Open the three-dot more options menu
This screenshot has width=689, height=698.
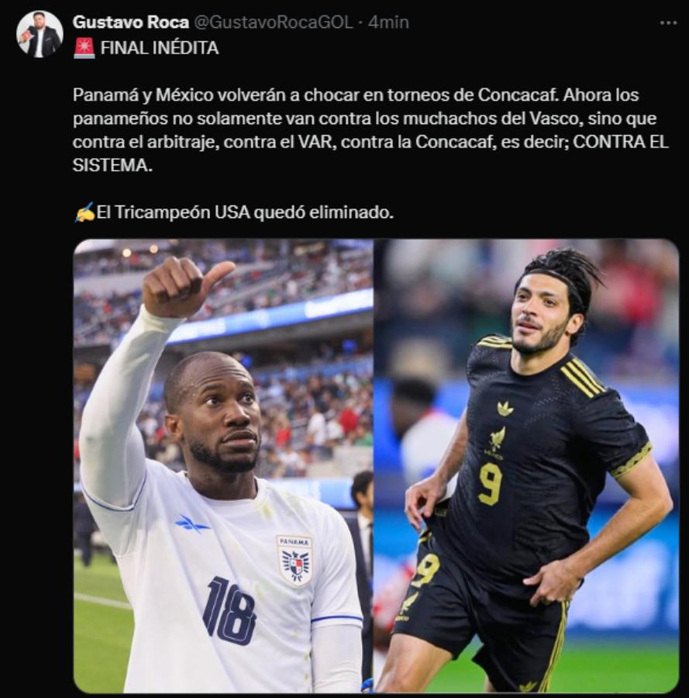pyautogui.click(x=668, y=22)
